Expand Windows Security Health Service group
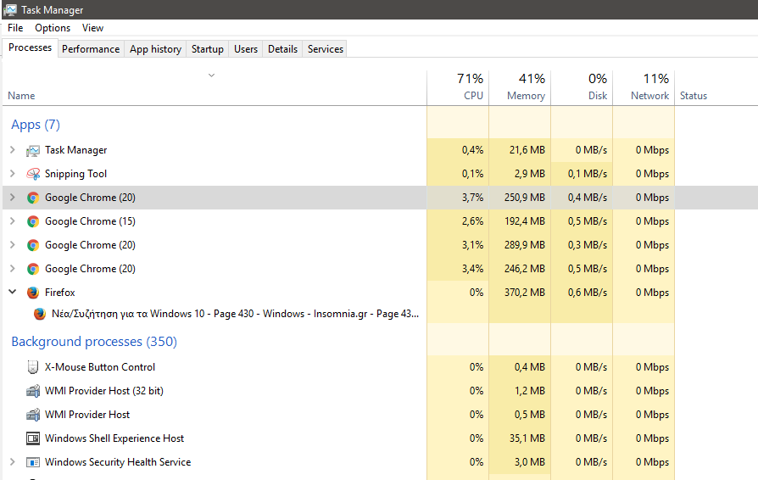 (13, 461)
